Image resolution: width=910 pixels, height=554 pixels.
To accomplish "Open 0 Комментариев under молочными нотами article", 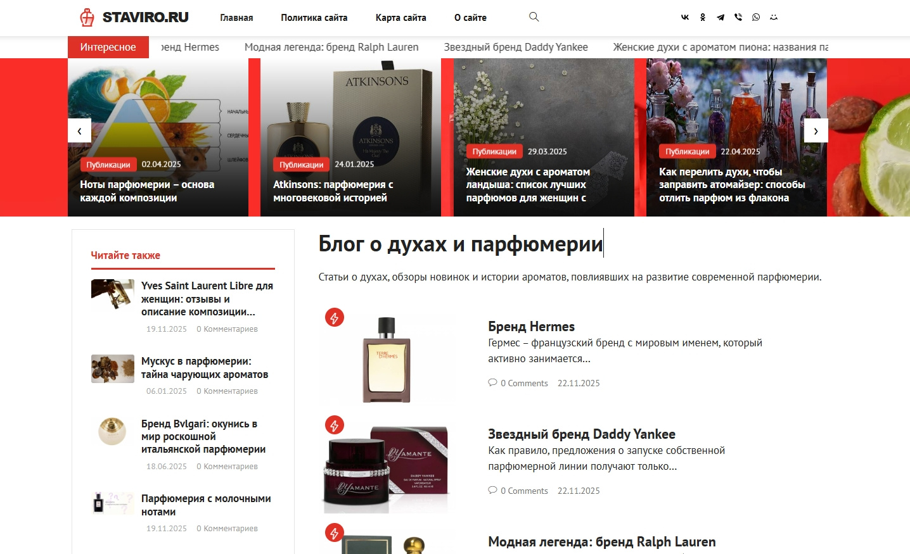I will pos(227,529).
